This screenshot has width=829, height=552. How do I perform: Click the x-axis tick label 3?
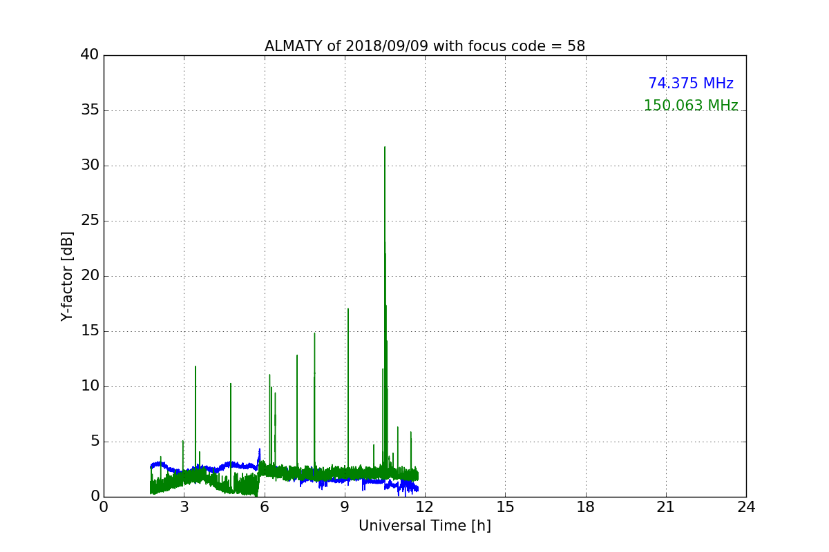(184, 507)
